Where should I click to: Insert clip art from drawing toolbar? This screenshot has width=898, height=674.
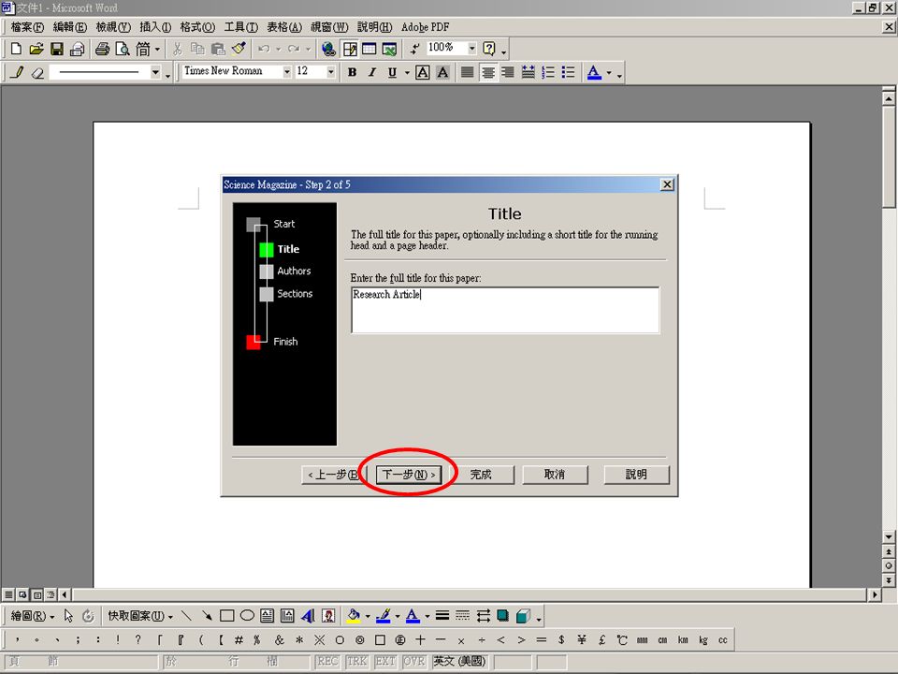pyautogui.click(x=328, y=616)
